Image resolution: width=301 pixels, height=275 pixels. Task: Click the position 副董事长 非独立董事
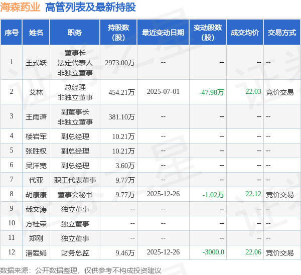click(x=75, y=117)
